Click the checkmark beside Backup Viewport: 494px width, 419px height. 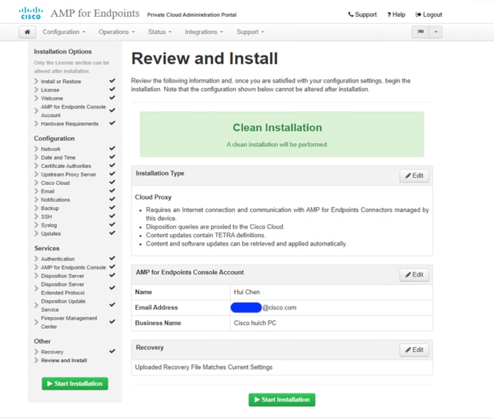112,208
